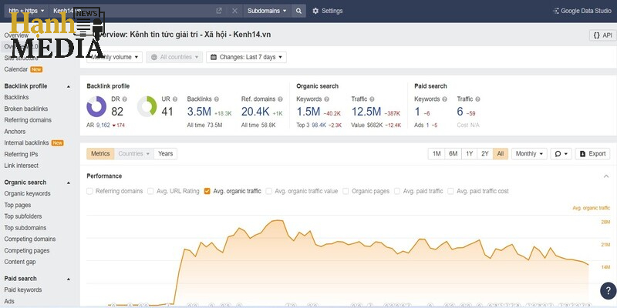The width and height of the screenshot is (617, 308).
Task: Enable Organic pages checkbox
Action: (346, 191)
